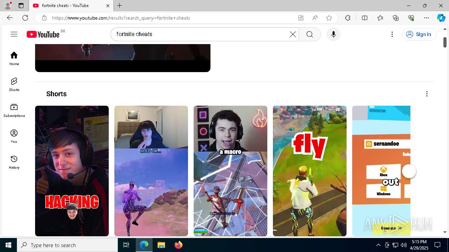Viewport: 449px width, 252px height.
Task: Open the taskbar clock and date
Action: pyautogui.click(x=419, y=245)
